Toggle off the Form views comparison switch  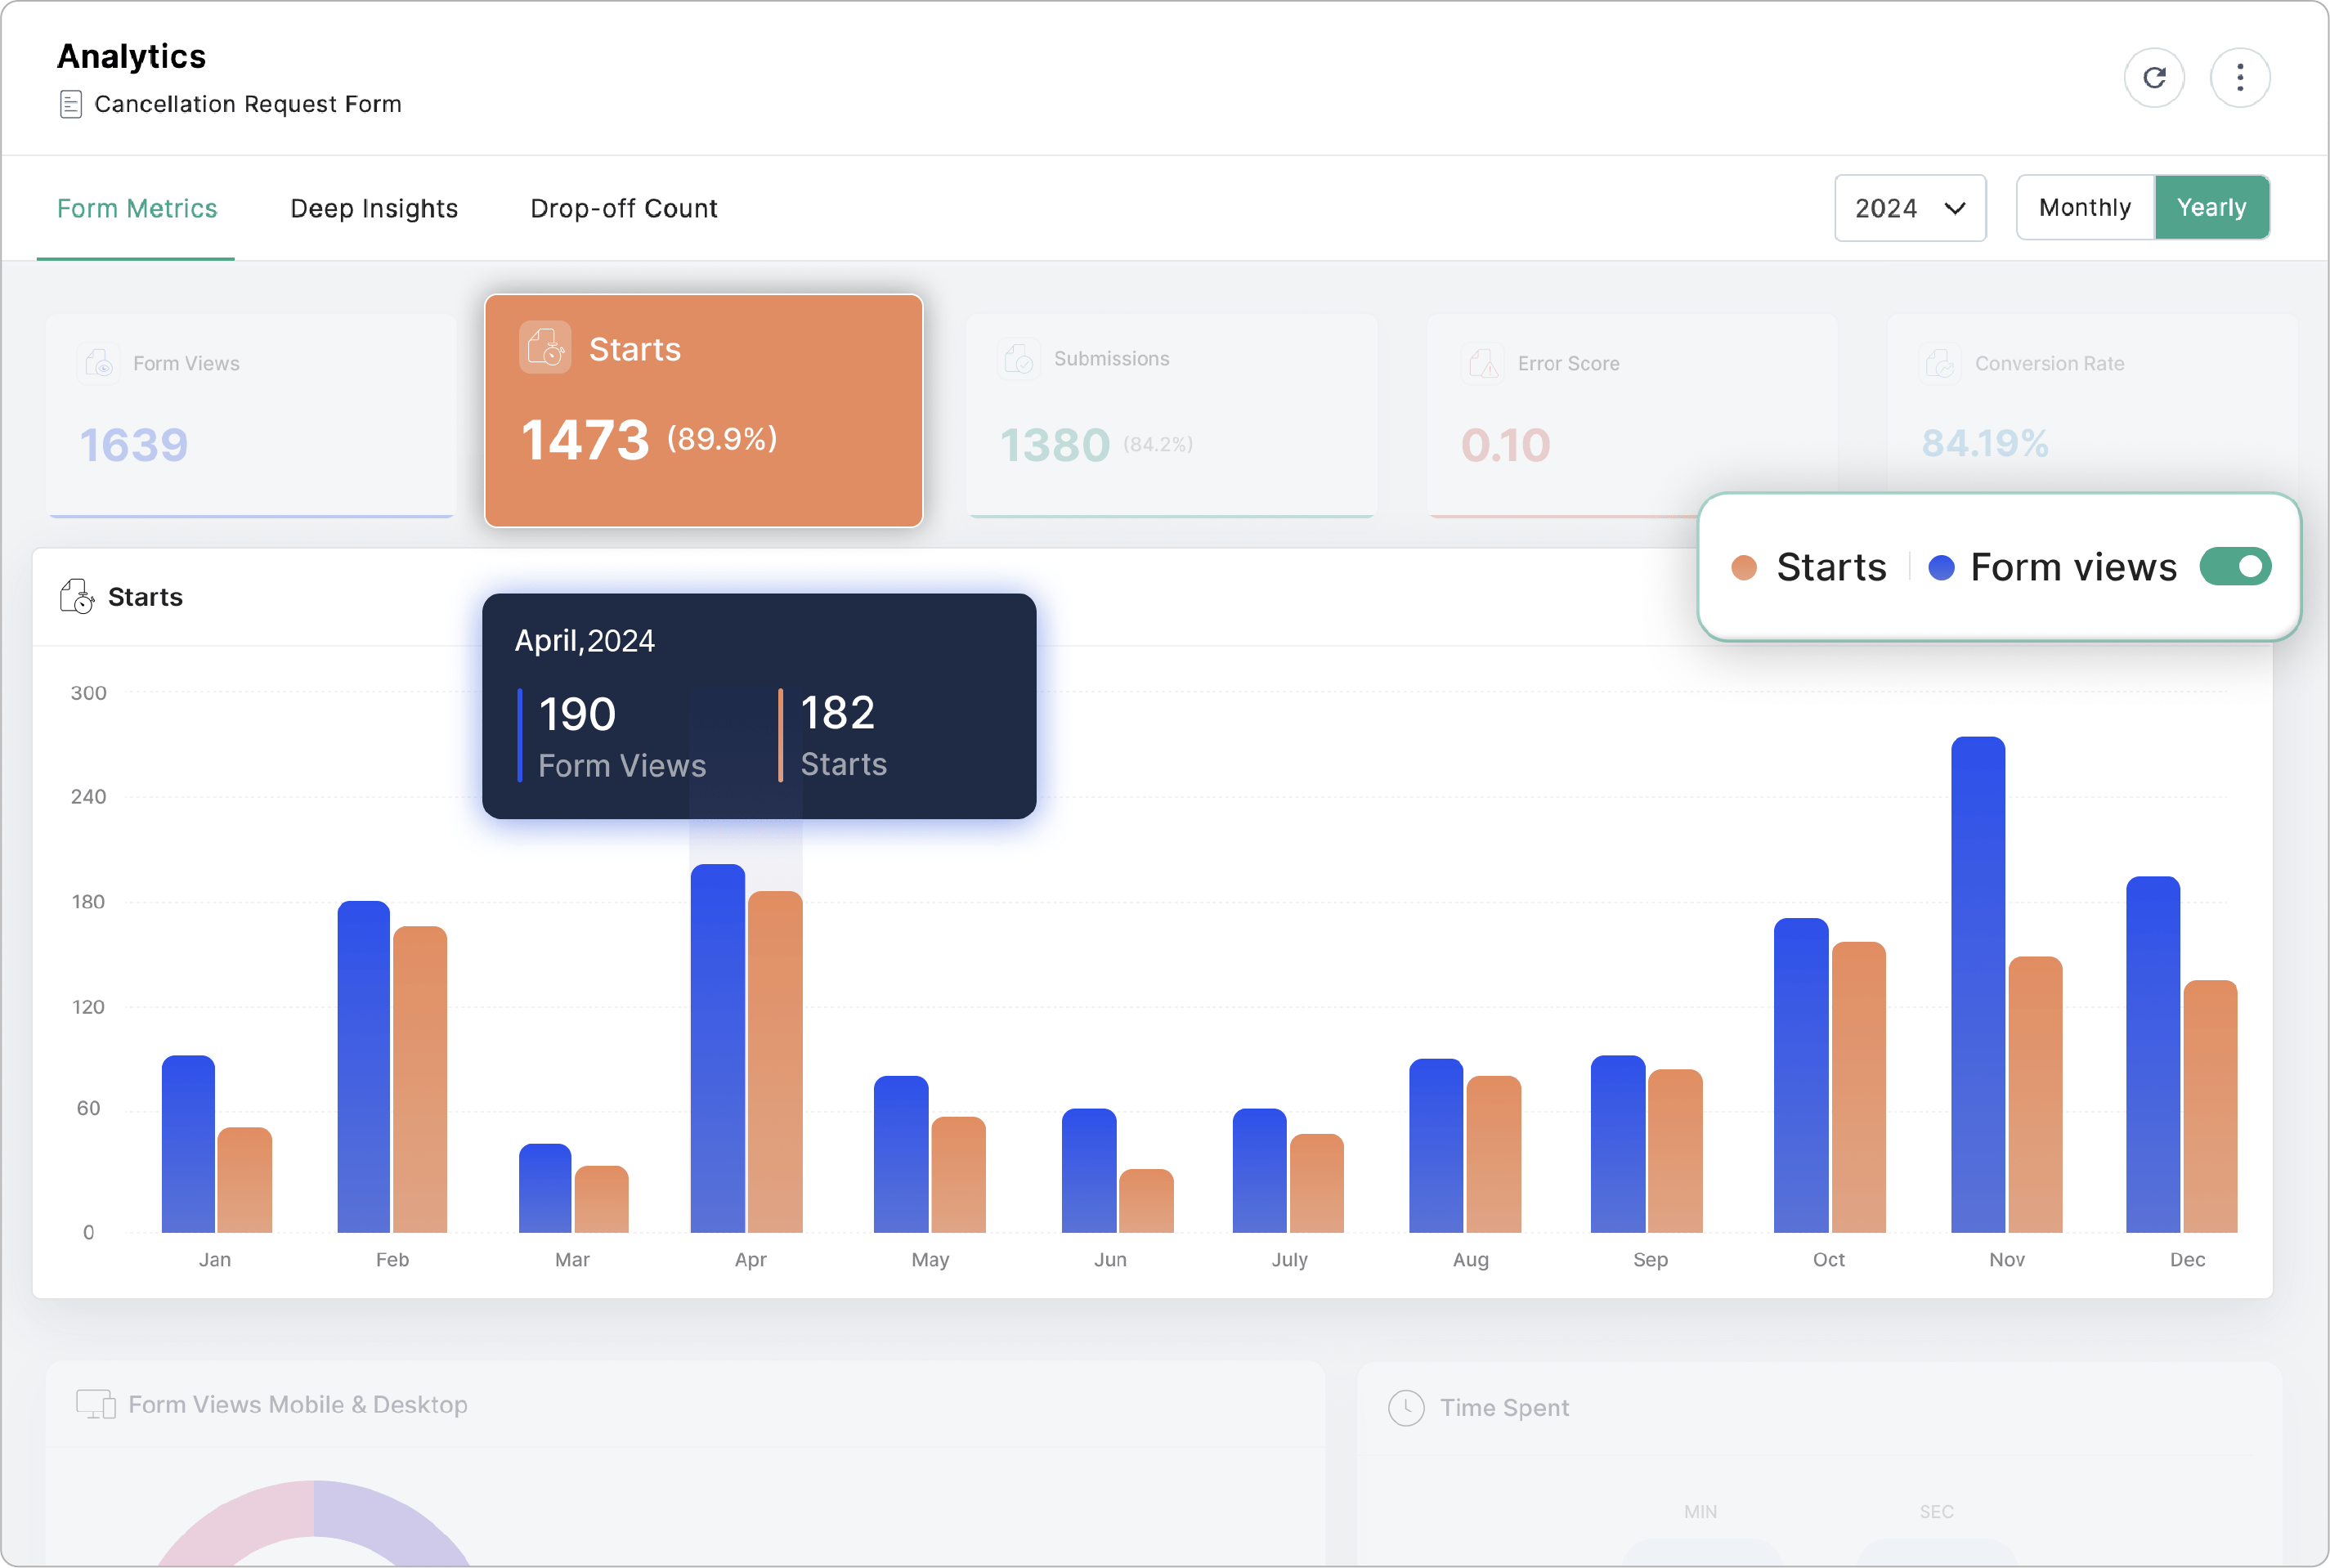(x=2235, y=567)
